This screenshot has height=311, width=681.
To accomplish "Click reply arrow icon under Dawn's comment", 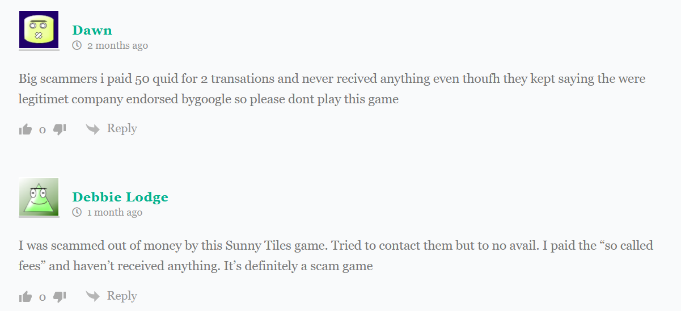I will 92,129.
